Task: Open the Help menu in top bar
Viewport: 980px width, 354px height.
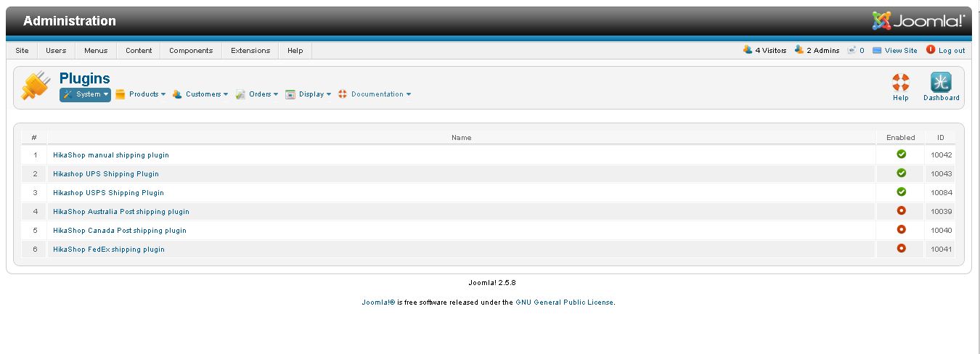Action: pyautogui.click(x=295, y=51)
